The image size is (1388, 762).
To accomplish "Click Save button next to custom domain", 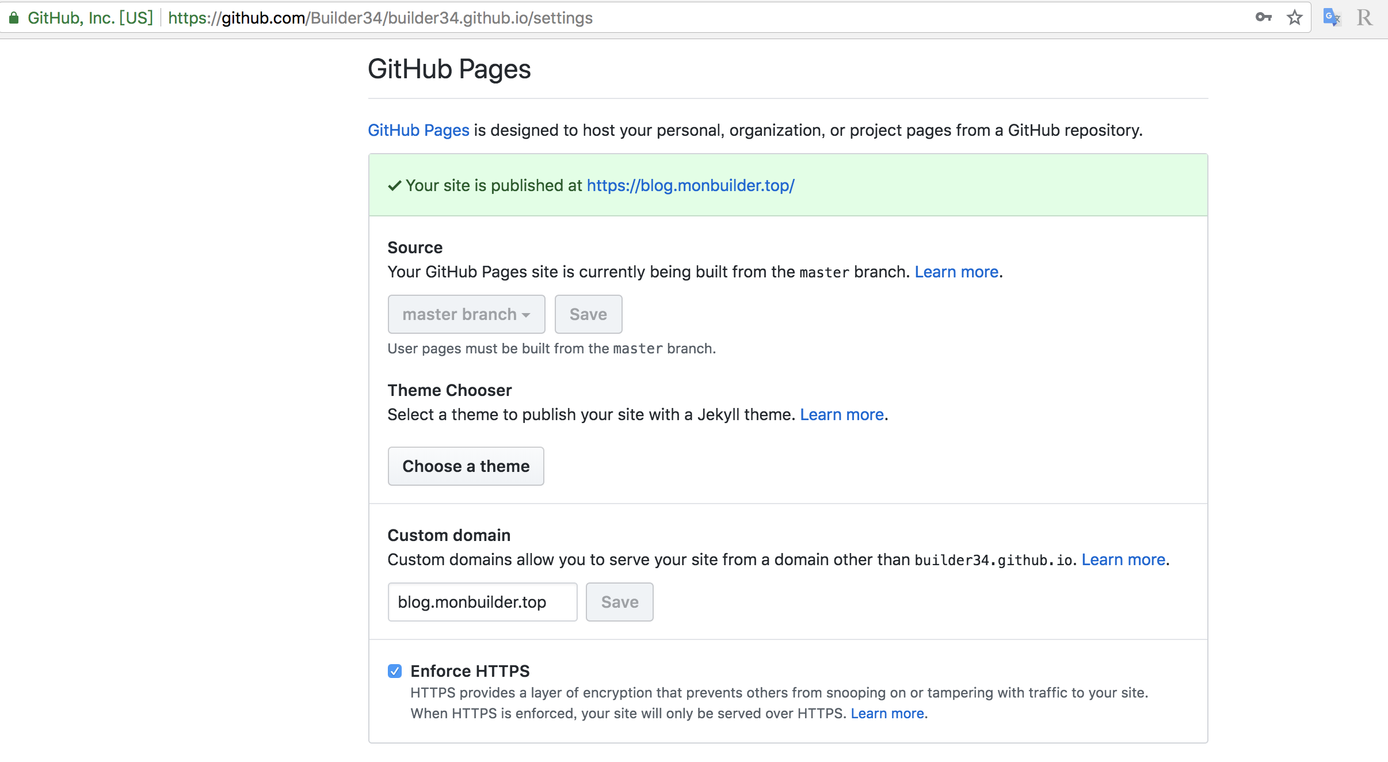I will [620, 602].
